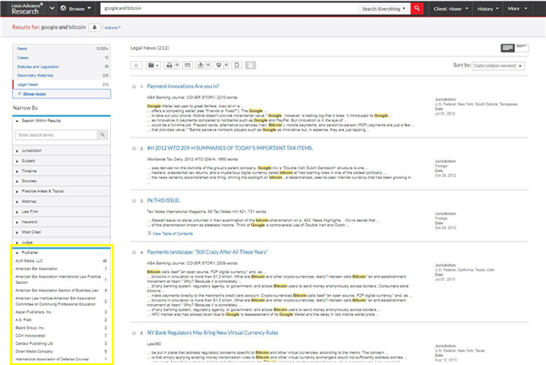
Task: Expand Practice Areas & Topics filter
Action: point(61,191)
